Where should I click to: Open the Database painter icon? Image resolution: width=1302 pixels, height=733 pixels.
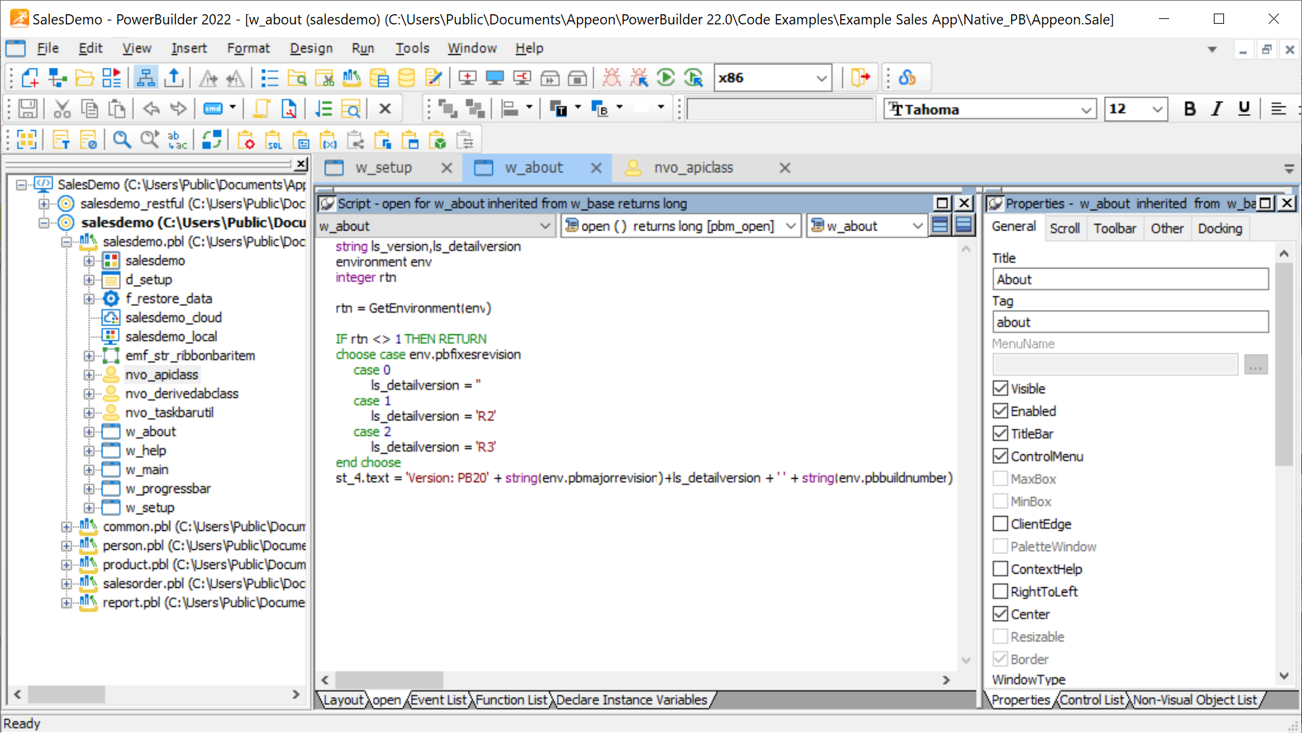pyautogui.click(x=406, y=77)
